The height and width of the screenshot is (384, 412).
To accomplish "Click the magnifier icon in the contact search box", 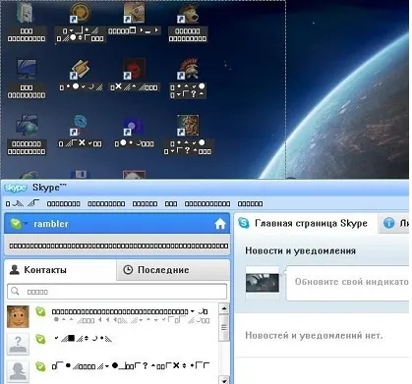I will 15,291.
